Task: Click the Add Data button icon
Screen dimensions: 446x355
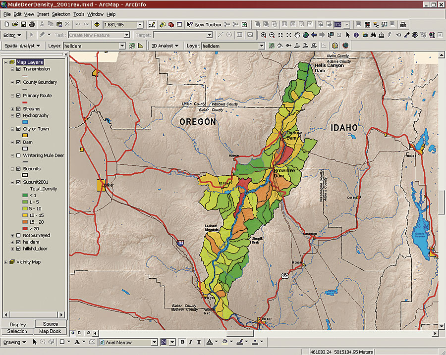Action: pyautogui.click(x=97, y=24)
